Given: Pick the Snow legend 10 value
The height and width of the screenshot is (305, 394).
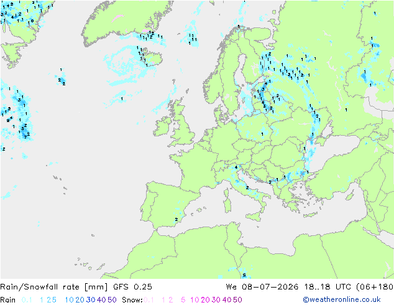Looking at the screenshot, I should point(195,300).
